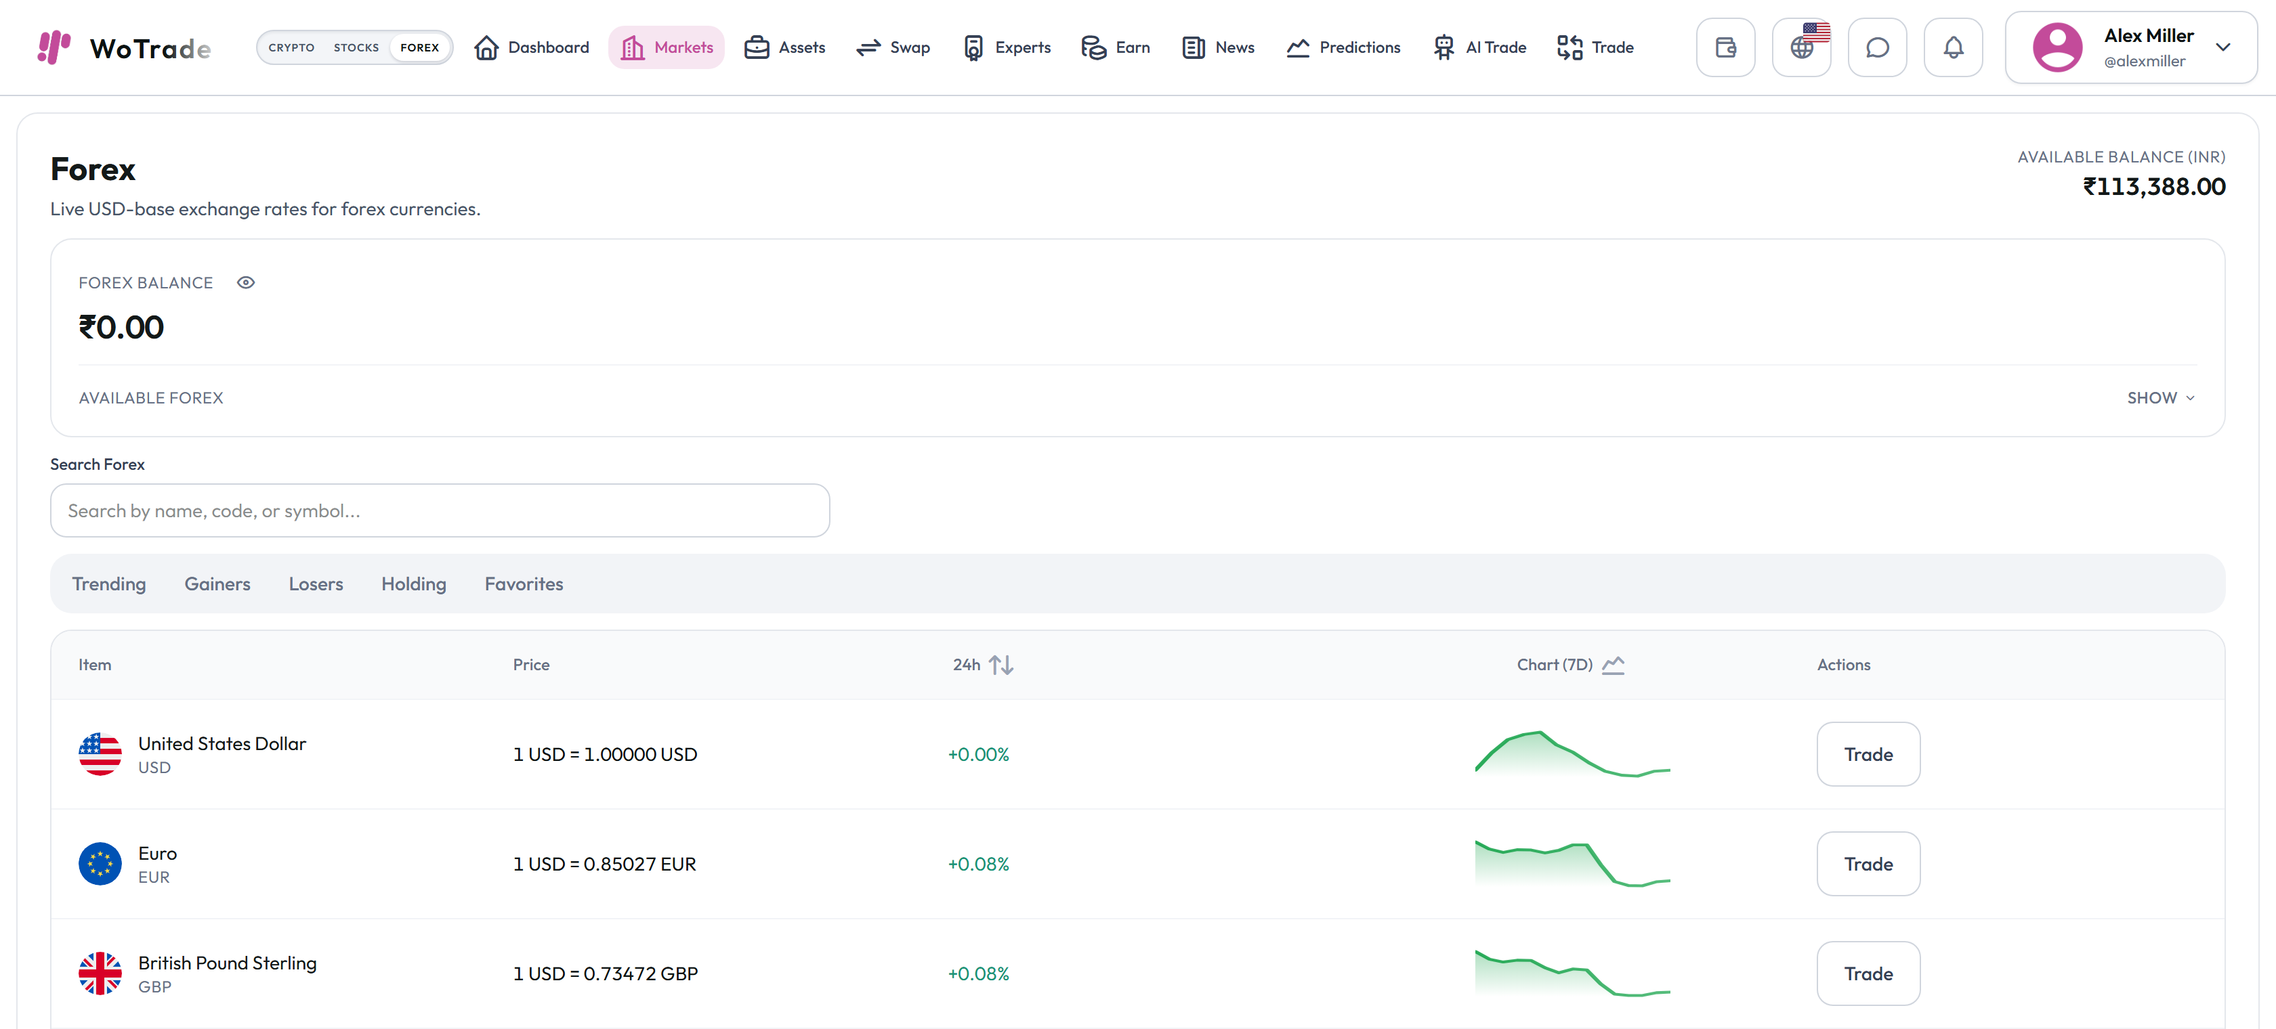Open the wallet icon in header
The image size is (2276, 1029).
click(x=1725, y=47)
